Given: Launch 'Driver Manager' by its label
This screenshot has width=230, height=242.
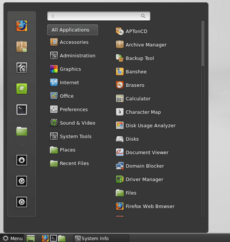Looking at the screenshot, I should (x=144, y=180).
